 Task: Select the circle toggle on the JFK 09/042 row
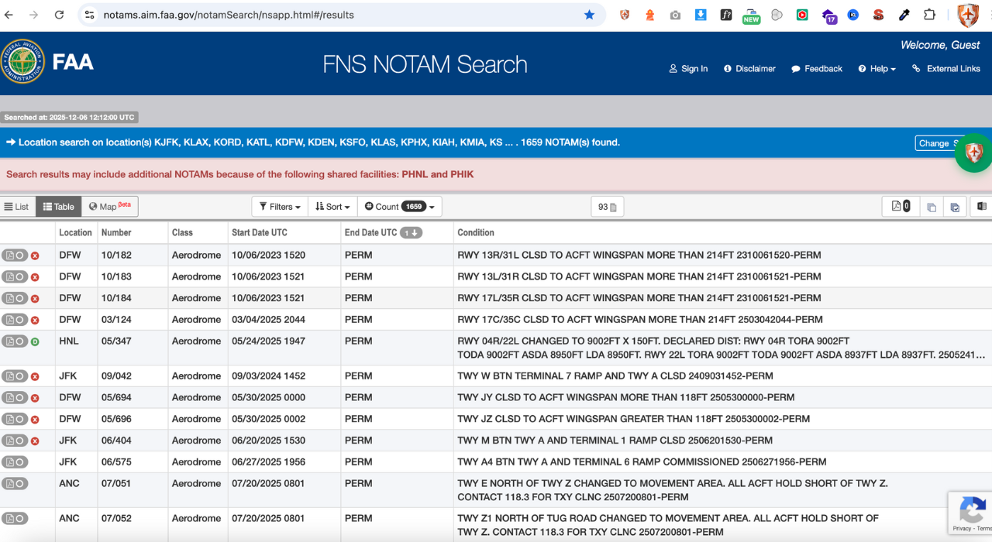click(20, 376)
